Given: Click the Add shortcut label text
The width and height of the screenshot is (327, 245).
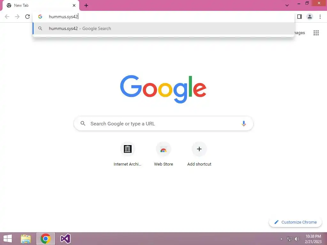Looking at the screenshot, I should 199,164.
